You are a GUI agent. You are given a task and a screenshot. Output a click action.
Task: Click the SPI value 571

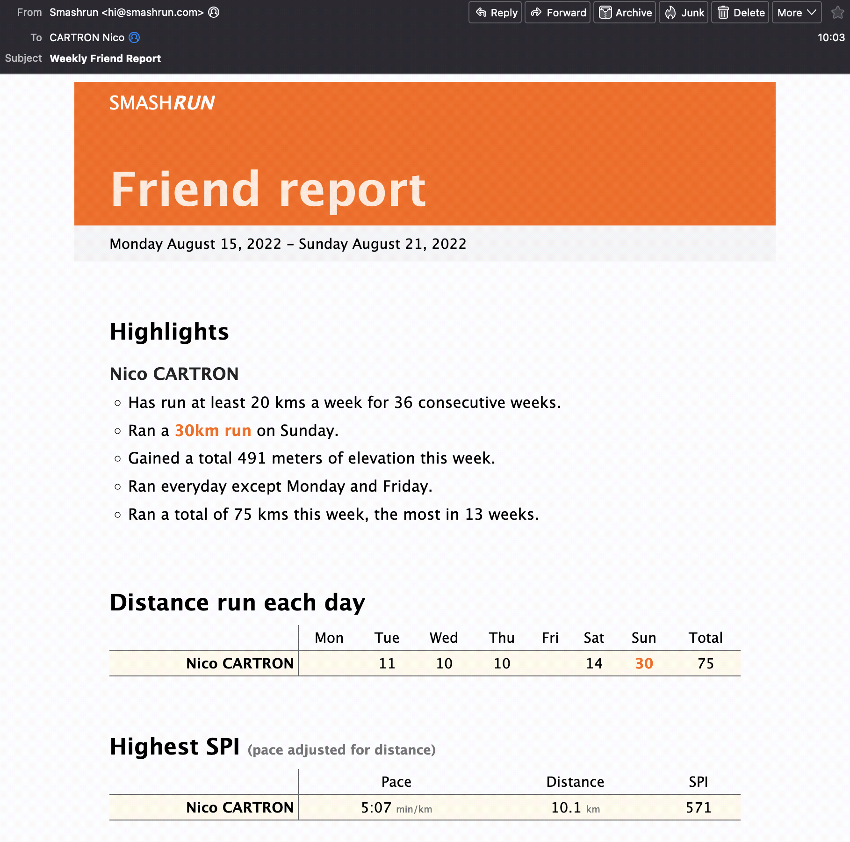pos(698,807)
